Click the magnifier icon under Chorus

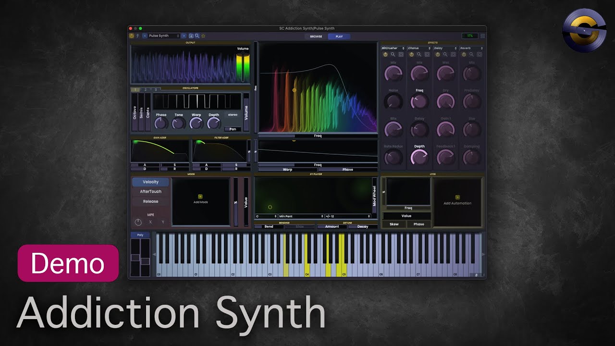click(419, 54)
